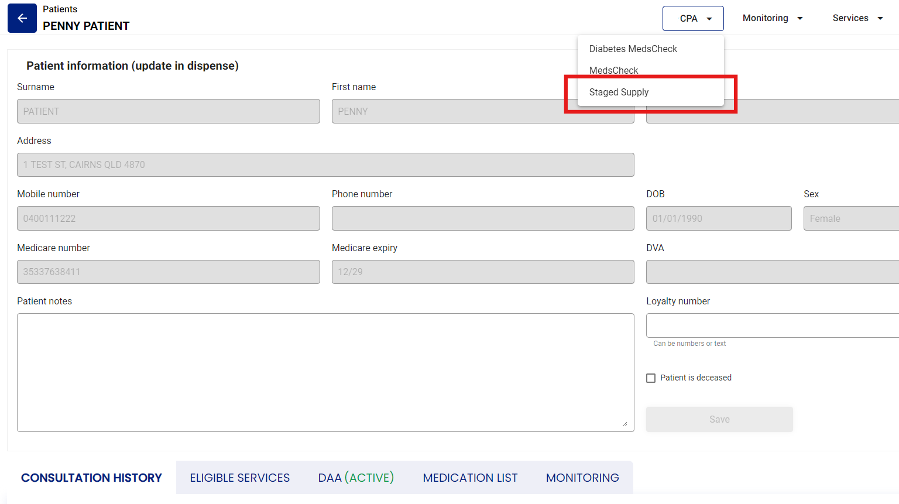Click the Patients breadcrumb label

pyautogui.click(x=60, y=9)
